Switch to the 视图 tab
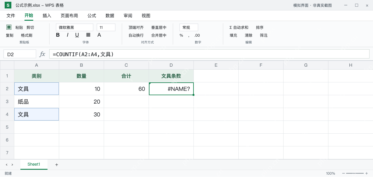The height and width of the screenshot is (177, 373). [146, 16]
